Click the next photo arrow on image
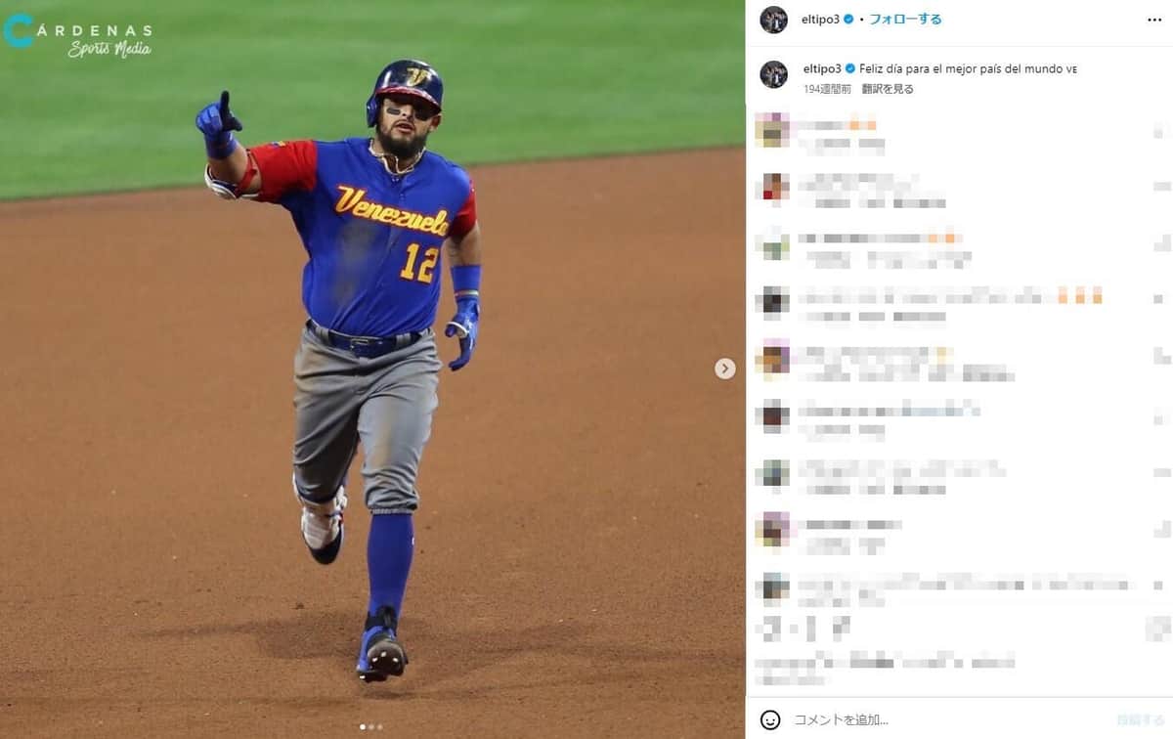 (724, 369)
